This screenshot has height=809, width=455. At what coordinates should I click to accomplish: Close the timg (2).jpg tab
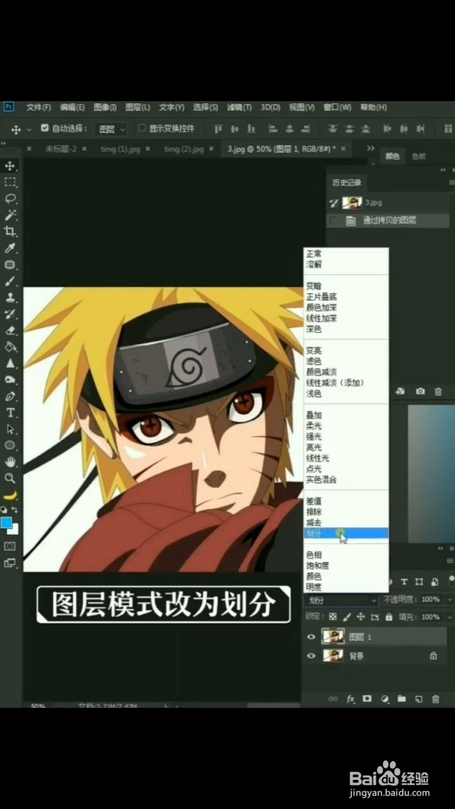coord(210,149)
